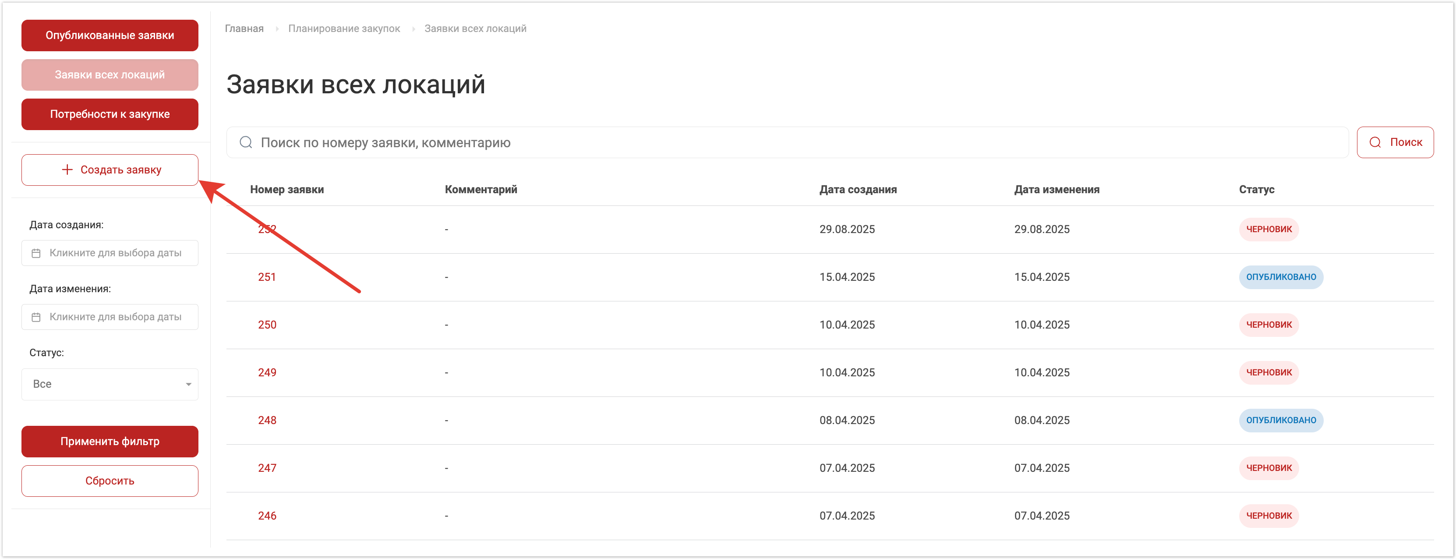Focus the request number search field
Image resolution: width=1456 pixels, height=559 pixels.
point(792,142)
